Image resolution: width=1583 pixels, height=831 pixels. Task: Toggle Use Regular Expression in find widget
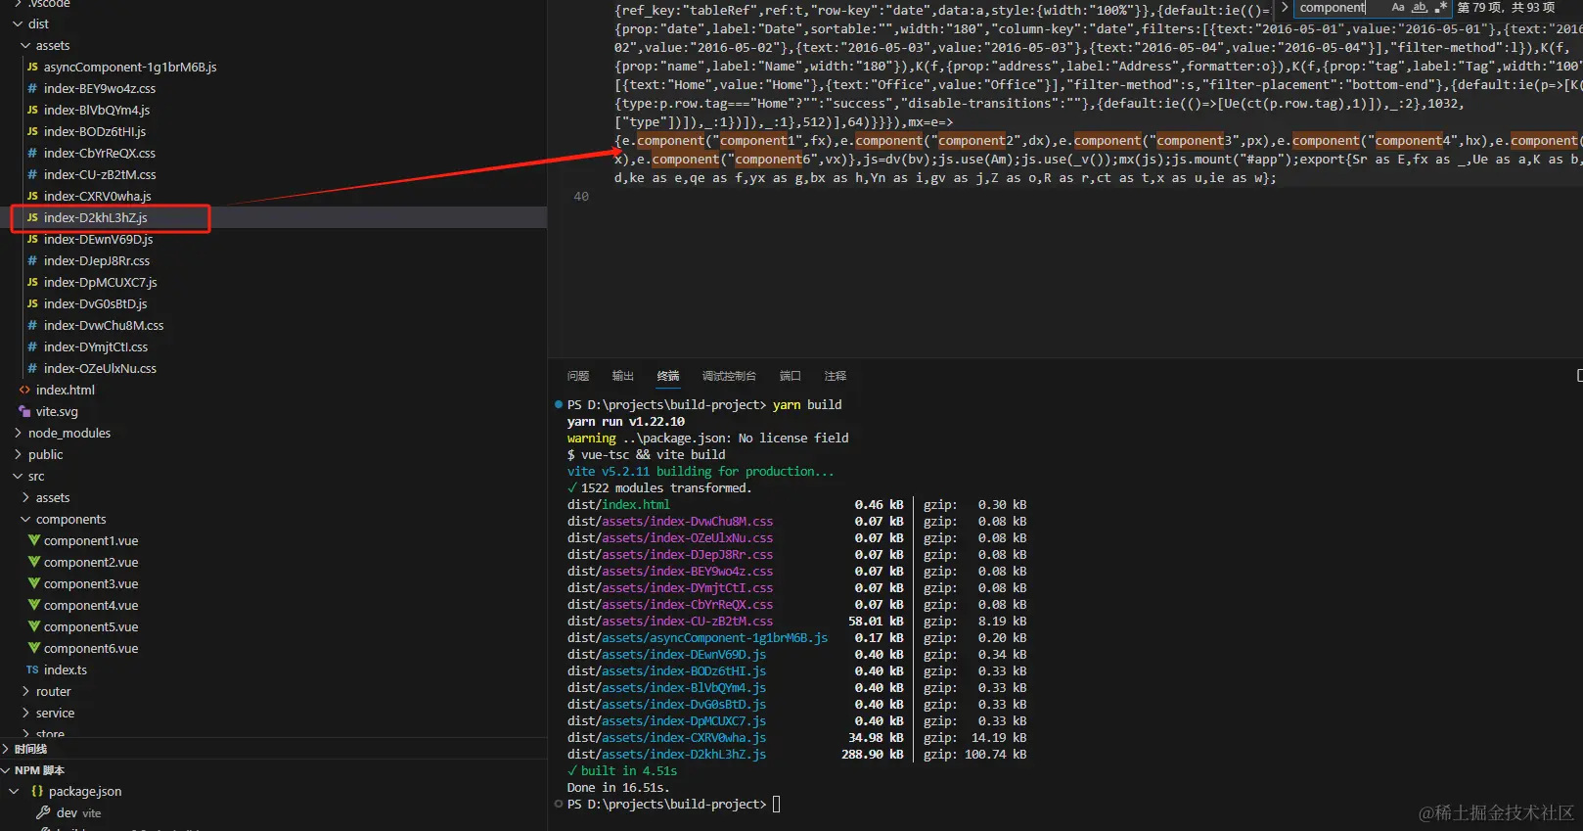[1440, 8]
